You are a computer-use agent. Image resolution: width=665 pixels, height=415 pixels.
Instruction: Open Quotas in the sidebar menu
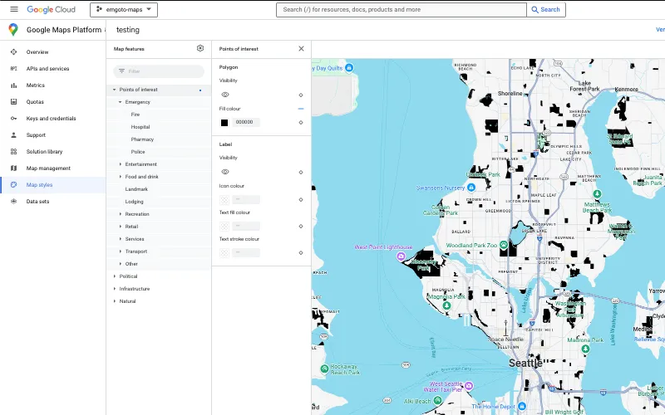(x=35, y=102)
